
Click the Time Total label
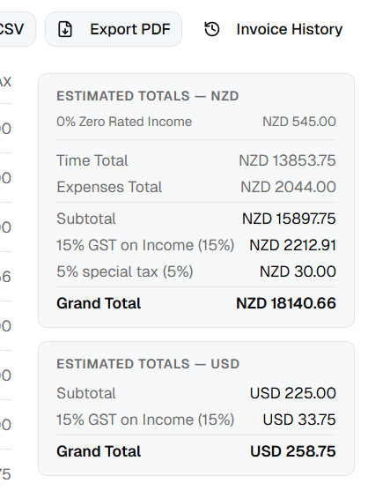point(92,160)
